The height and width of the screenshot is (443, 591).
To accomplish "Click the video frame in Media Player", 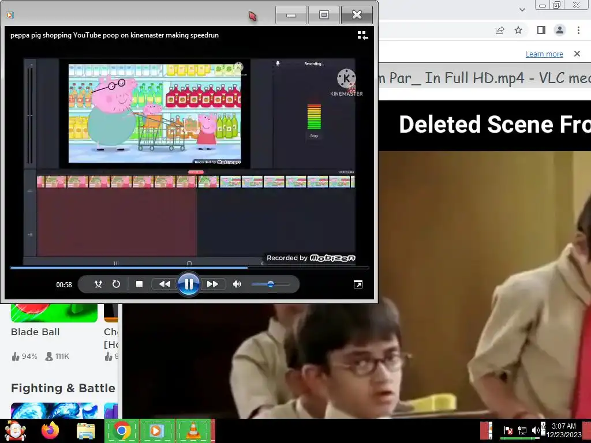I will [189, 162].
